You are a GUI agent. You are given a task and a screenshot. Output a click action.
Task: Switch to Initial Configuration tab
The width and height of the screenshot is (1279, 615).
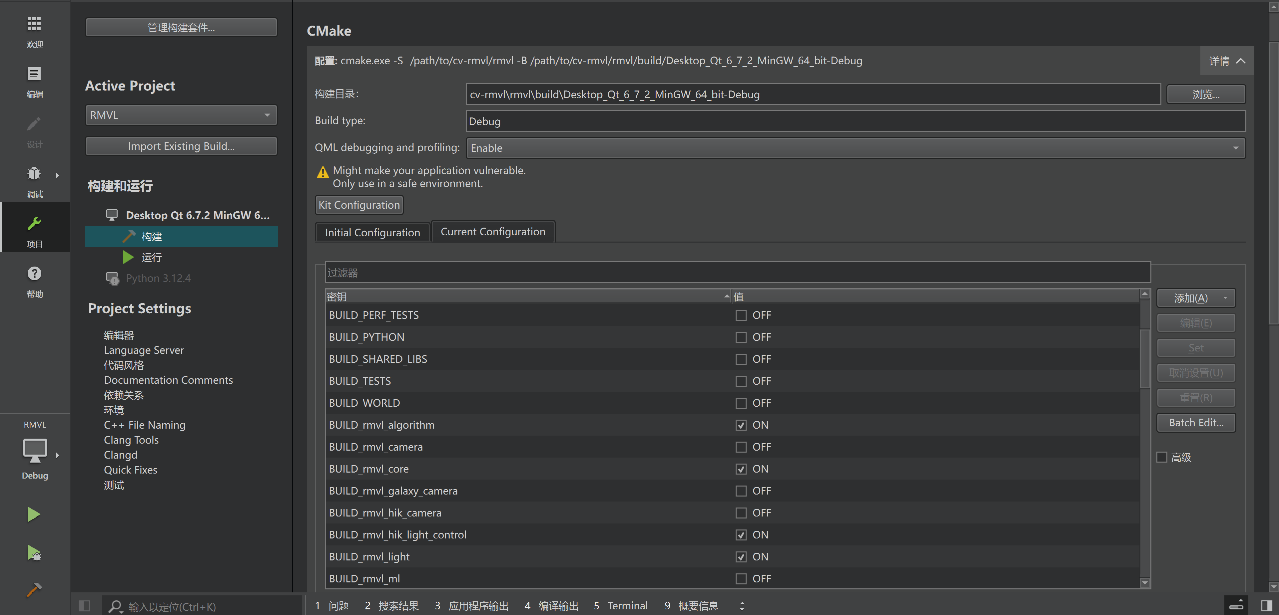(372, 232)
